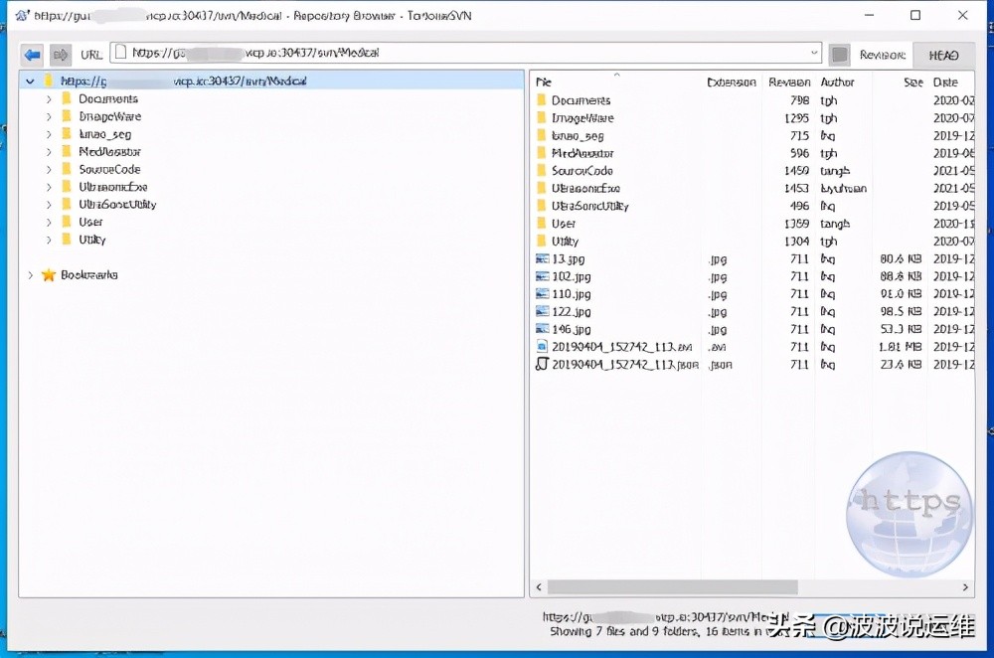
Task: Select the SourceCode folder icon in the tree
Action: [66, 169]
